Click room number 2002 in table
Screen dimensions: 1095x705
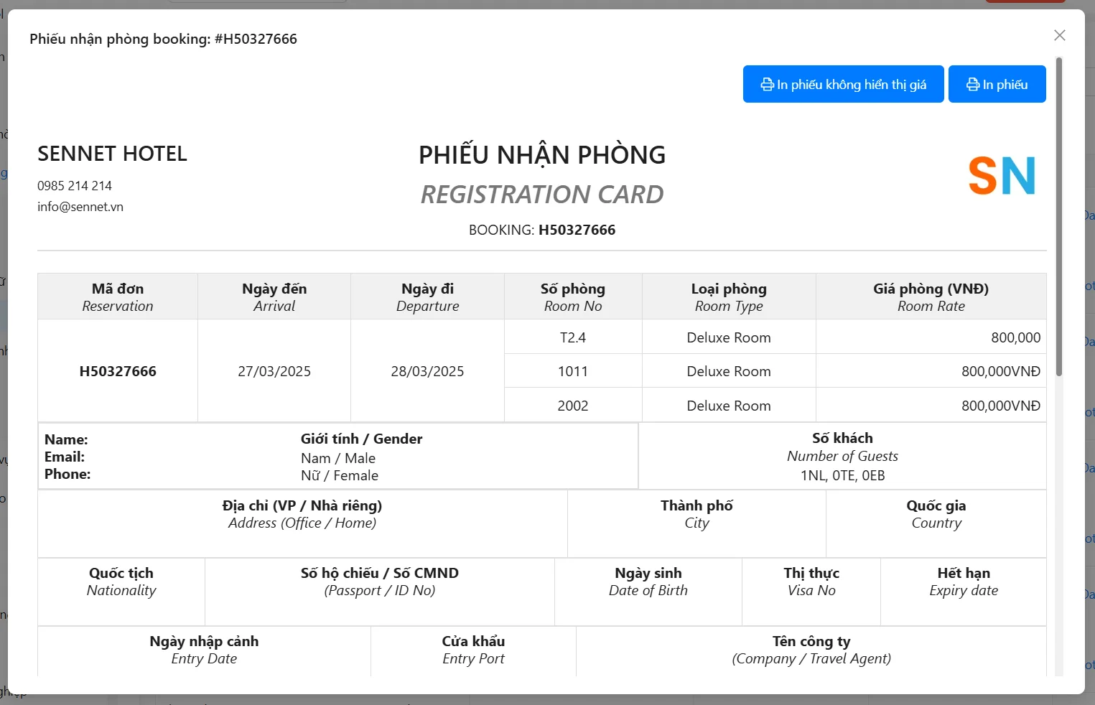(572, 406)
